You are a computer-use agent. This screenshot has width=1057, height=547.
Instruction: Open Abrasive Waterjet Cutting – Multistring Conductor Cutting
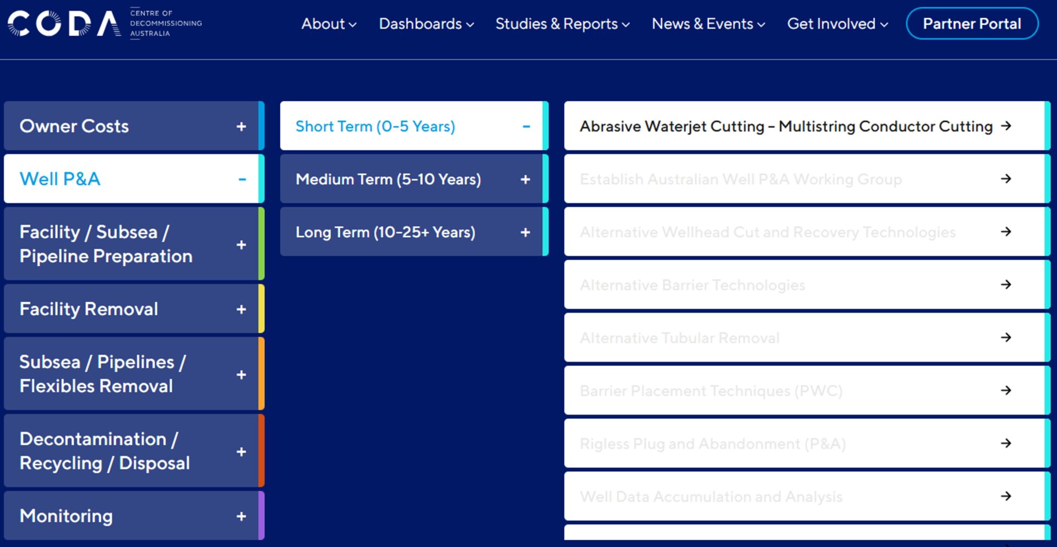click(786, 126)
